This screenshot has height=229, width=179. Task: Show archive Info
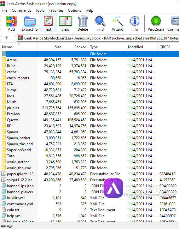135,21
